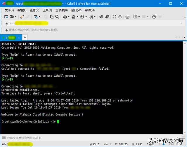This screenshot has width=187, height=147.
Task: Click the Open session folder icon
Action: 12,17
